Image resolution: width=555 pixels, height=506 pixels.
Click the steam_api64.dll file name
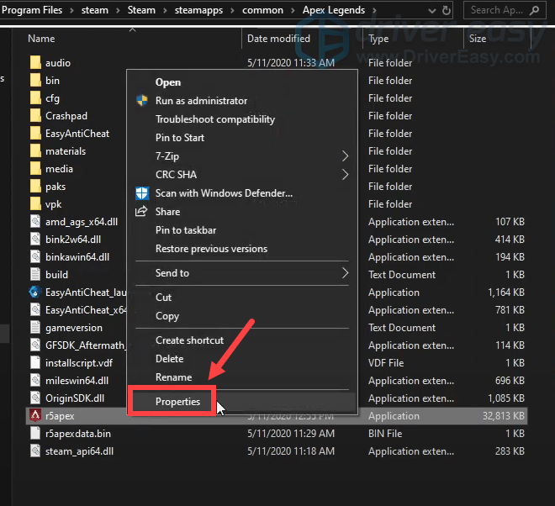(x=79, y=451)
